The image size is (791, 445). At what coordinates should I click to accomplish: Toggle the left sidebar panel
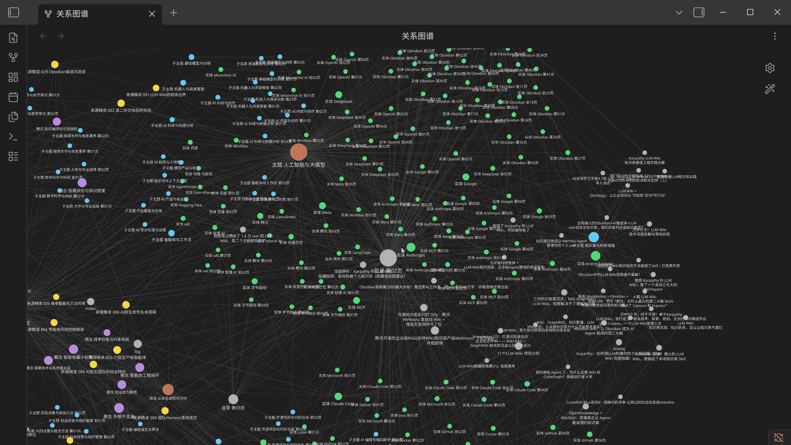tap(14, 12)
